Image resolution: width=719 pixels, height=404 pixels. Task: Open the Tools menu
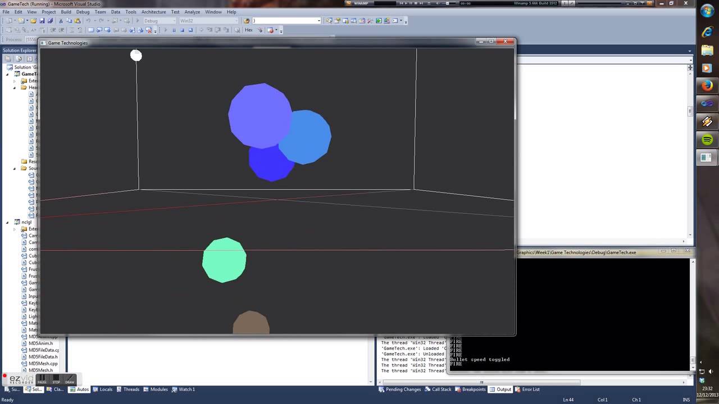click(x=131, y=12)
